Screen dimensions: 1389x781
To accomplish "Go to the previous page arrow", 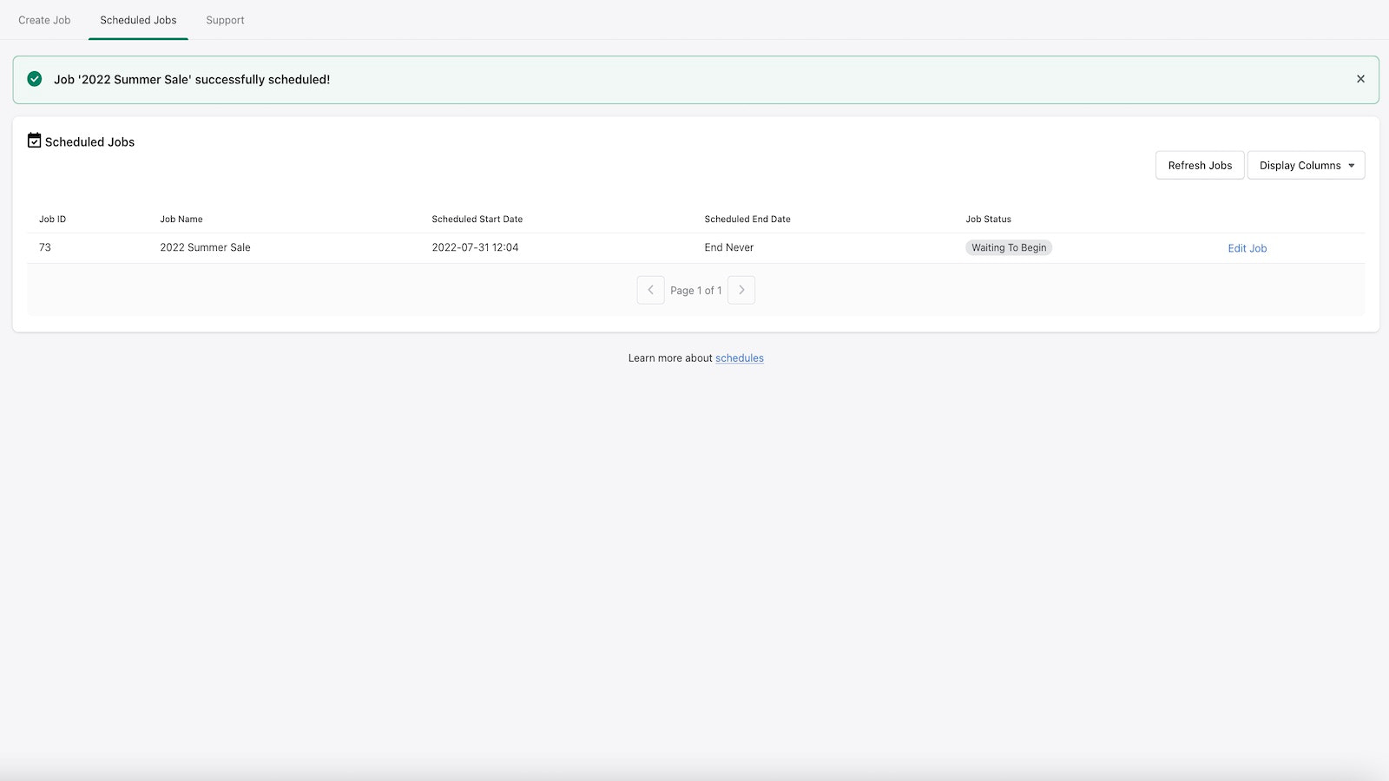I will click(650, 290).
